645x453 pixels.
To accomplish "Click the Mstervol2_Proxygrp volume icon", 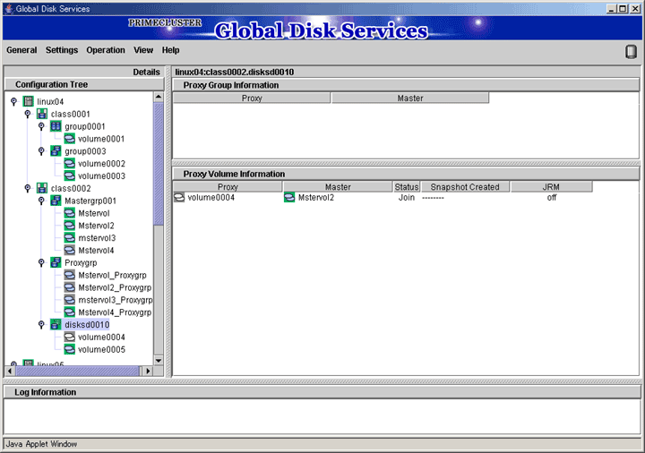I will pos(70,287).
